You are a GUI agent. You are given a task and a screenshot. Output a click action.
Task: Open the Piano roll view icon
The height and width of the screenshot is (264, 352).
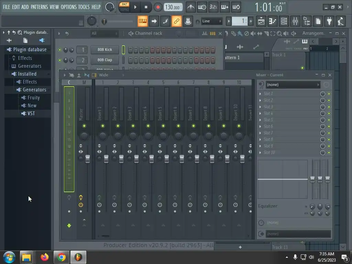click(273, 21)
